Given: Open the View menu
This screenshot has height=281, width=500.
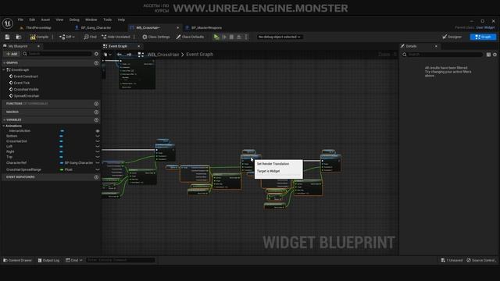Looking at the screenshot, I should click(59, 20).
